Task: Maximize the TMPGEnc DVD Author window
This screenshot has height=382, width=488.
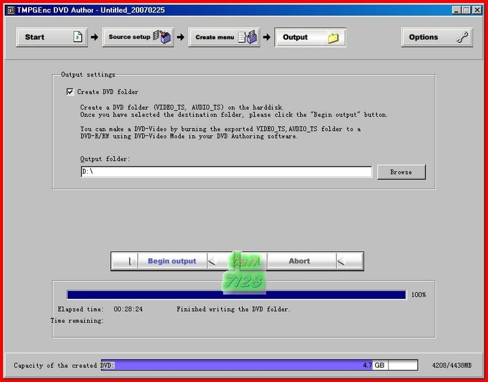Action: pyautogui.click(x=466, y=10)
